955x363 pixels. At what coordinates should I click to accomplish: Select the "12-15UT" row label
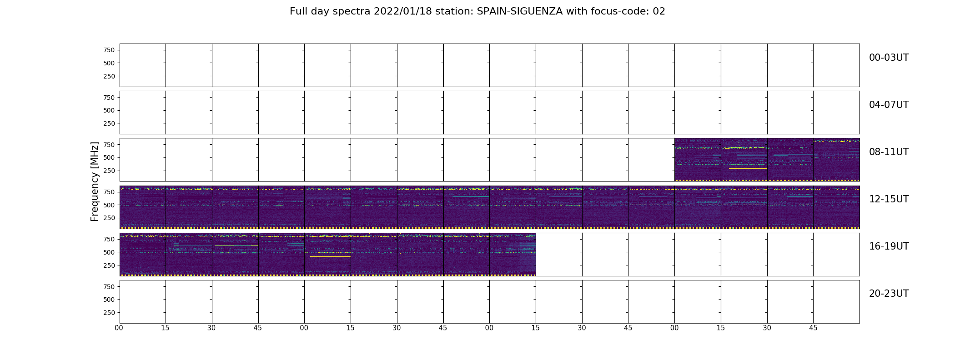tap(889, 199)
